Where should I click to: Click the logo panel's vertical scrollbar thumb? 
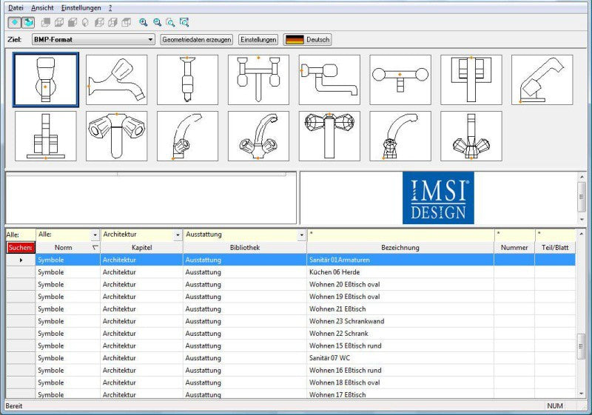click(x=582, y=197)
